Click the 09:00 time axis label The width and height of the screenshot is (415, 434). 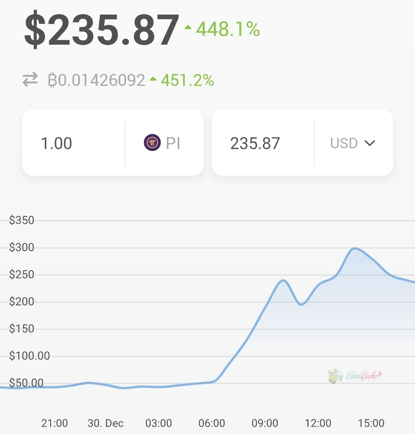(265, 423)
